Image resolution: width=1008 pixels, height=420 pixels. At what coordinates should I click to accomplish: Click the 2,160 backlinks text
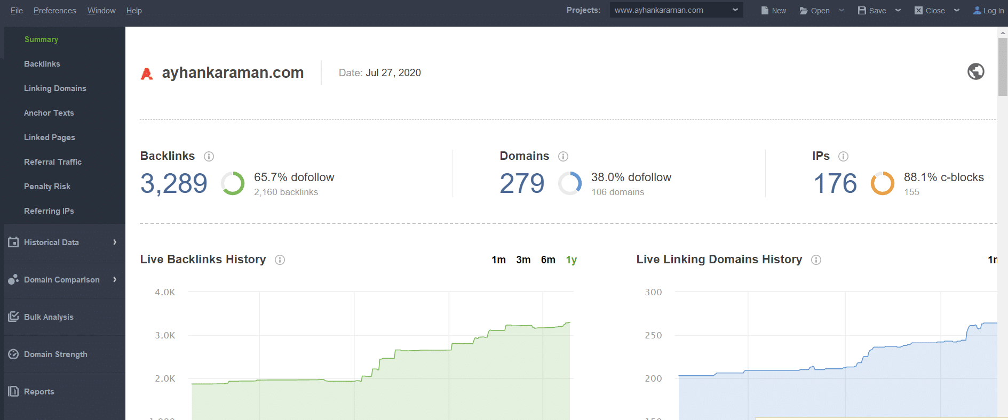[286, 192]
